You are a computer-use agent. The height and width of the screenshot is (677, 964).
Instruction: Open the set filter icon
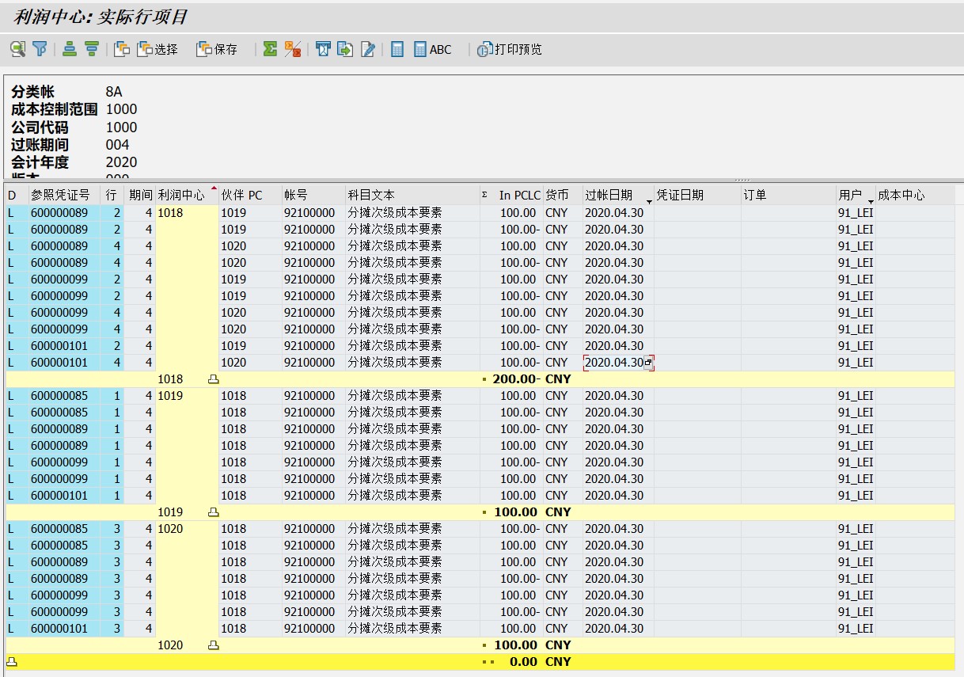[x=37, y=49]
